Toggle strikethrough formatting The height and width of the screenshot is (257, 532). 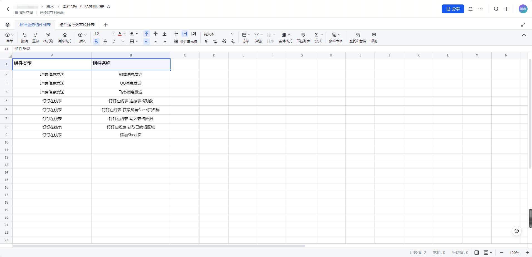coord(105,41)
